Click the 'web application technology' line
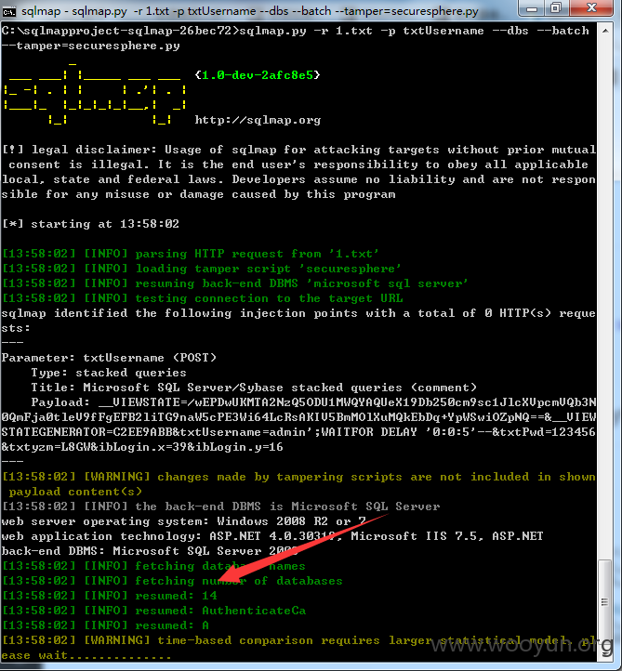622x671 pixels. point(272,536)
